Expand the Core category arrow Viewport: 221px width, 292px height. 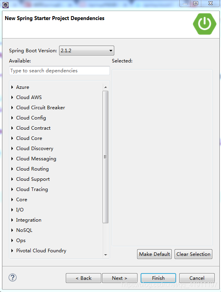tap(12, 200)
